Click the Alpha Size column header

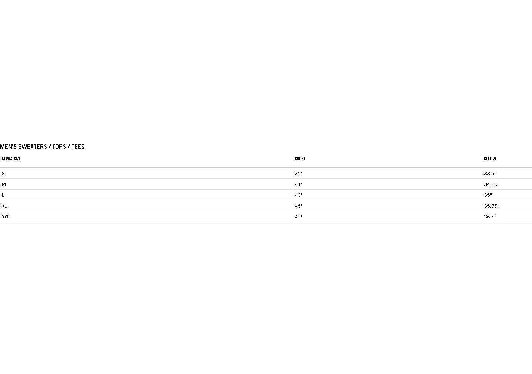[x=11, y=159]
